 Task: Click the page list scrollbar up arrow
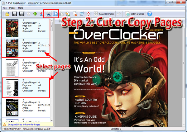[x=52, y=20]
